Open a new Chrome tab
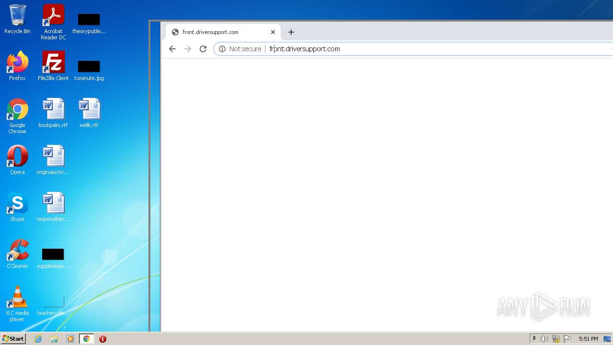This screenshot has height=345, width=613. [291, 32]
